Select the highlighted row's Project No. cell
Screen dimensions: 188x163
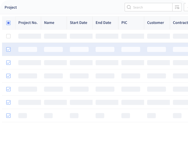28,49
